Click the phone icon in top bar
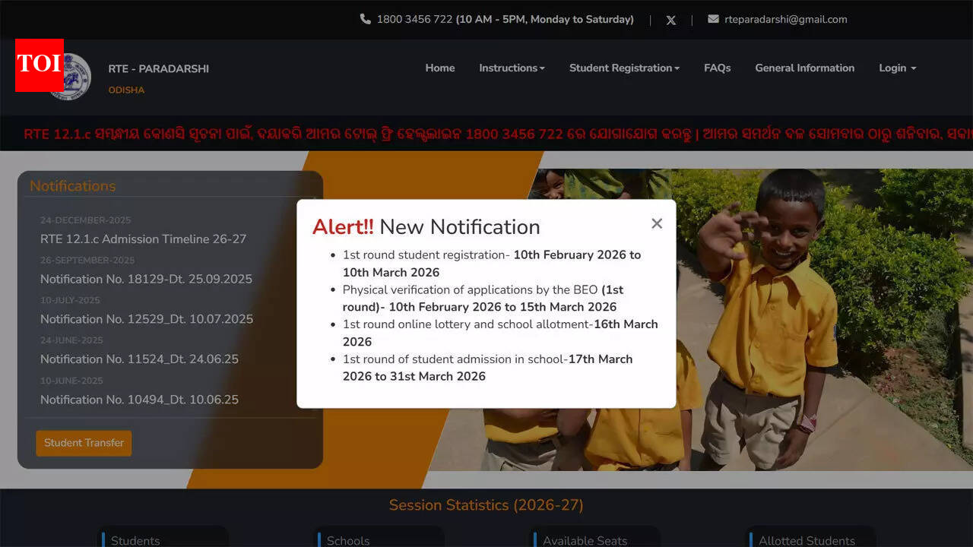The height and width of the screenshot is (547, 973). tap(365, 19)
